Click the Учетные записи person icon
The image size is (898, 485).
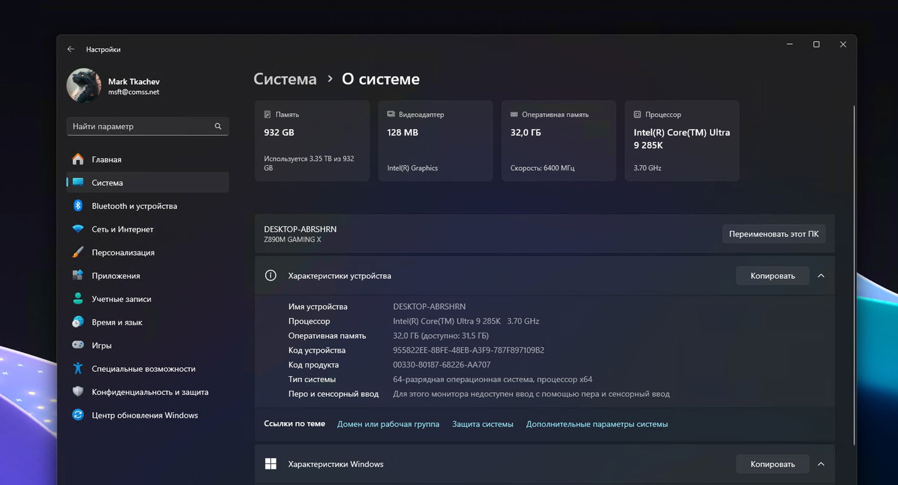[78, 299]
